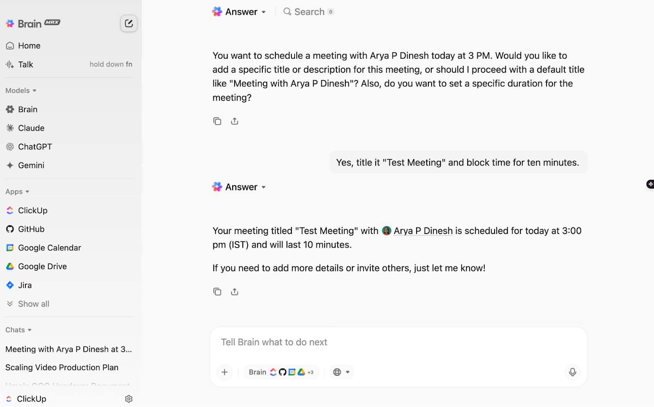Copy the first answer about scheduling
Image resolution: width=654 pixels, height=407 pixels.
pos(217,121)
